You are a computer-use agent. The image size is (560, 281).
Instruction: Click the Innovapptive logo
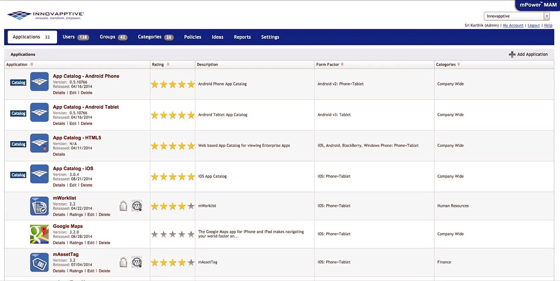coord(46,16)
